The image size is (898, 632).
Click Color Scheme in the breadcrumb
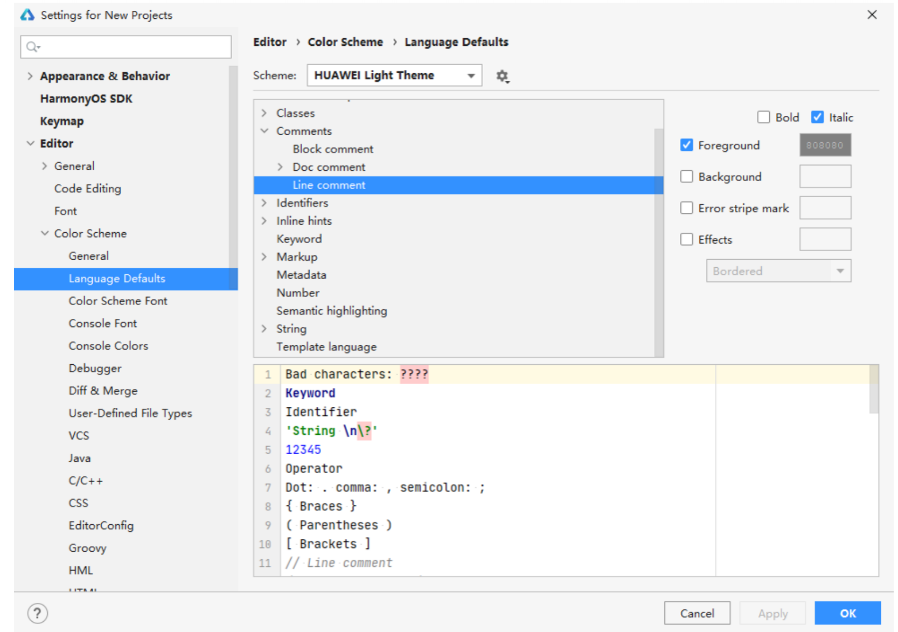[345, 42]
